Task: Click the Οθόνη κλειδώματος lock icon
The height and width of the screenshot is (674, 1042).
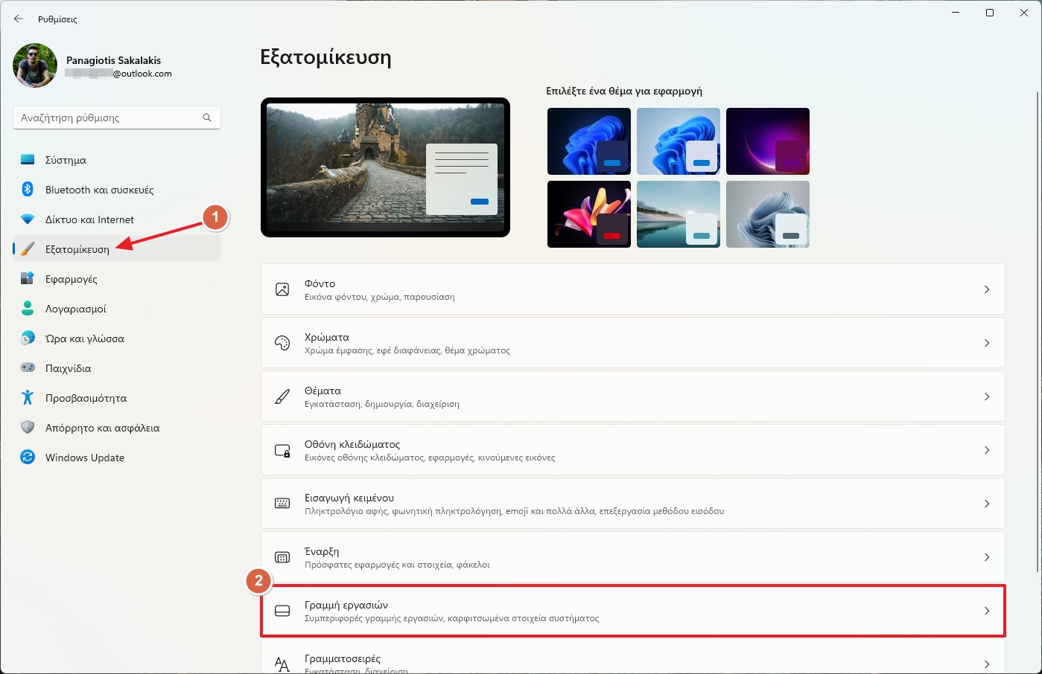Action: click(282, 449)
